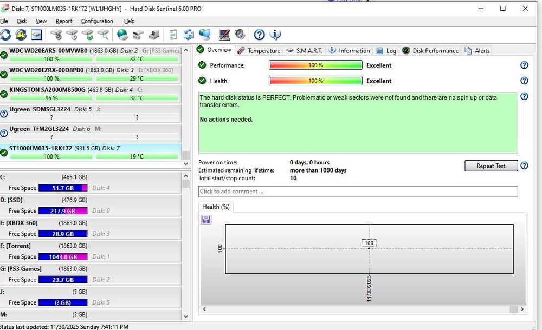Click the Performance 100 % gradient bar
Image resolution: width=542 pixels, height=330 pixels.
[315, 65]
